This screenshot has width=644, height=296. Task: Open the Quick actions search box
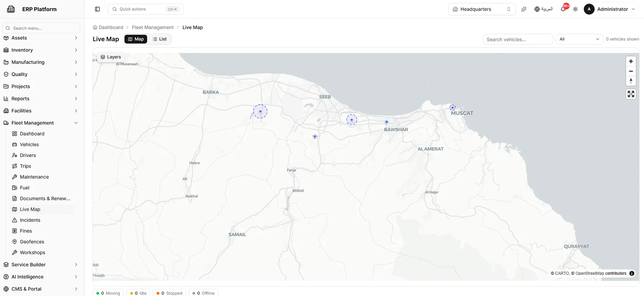click(146, 9)
